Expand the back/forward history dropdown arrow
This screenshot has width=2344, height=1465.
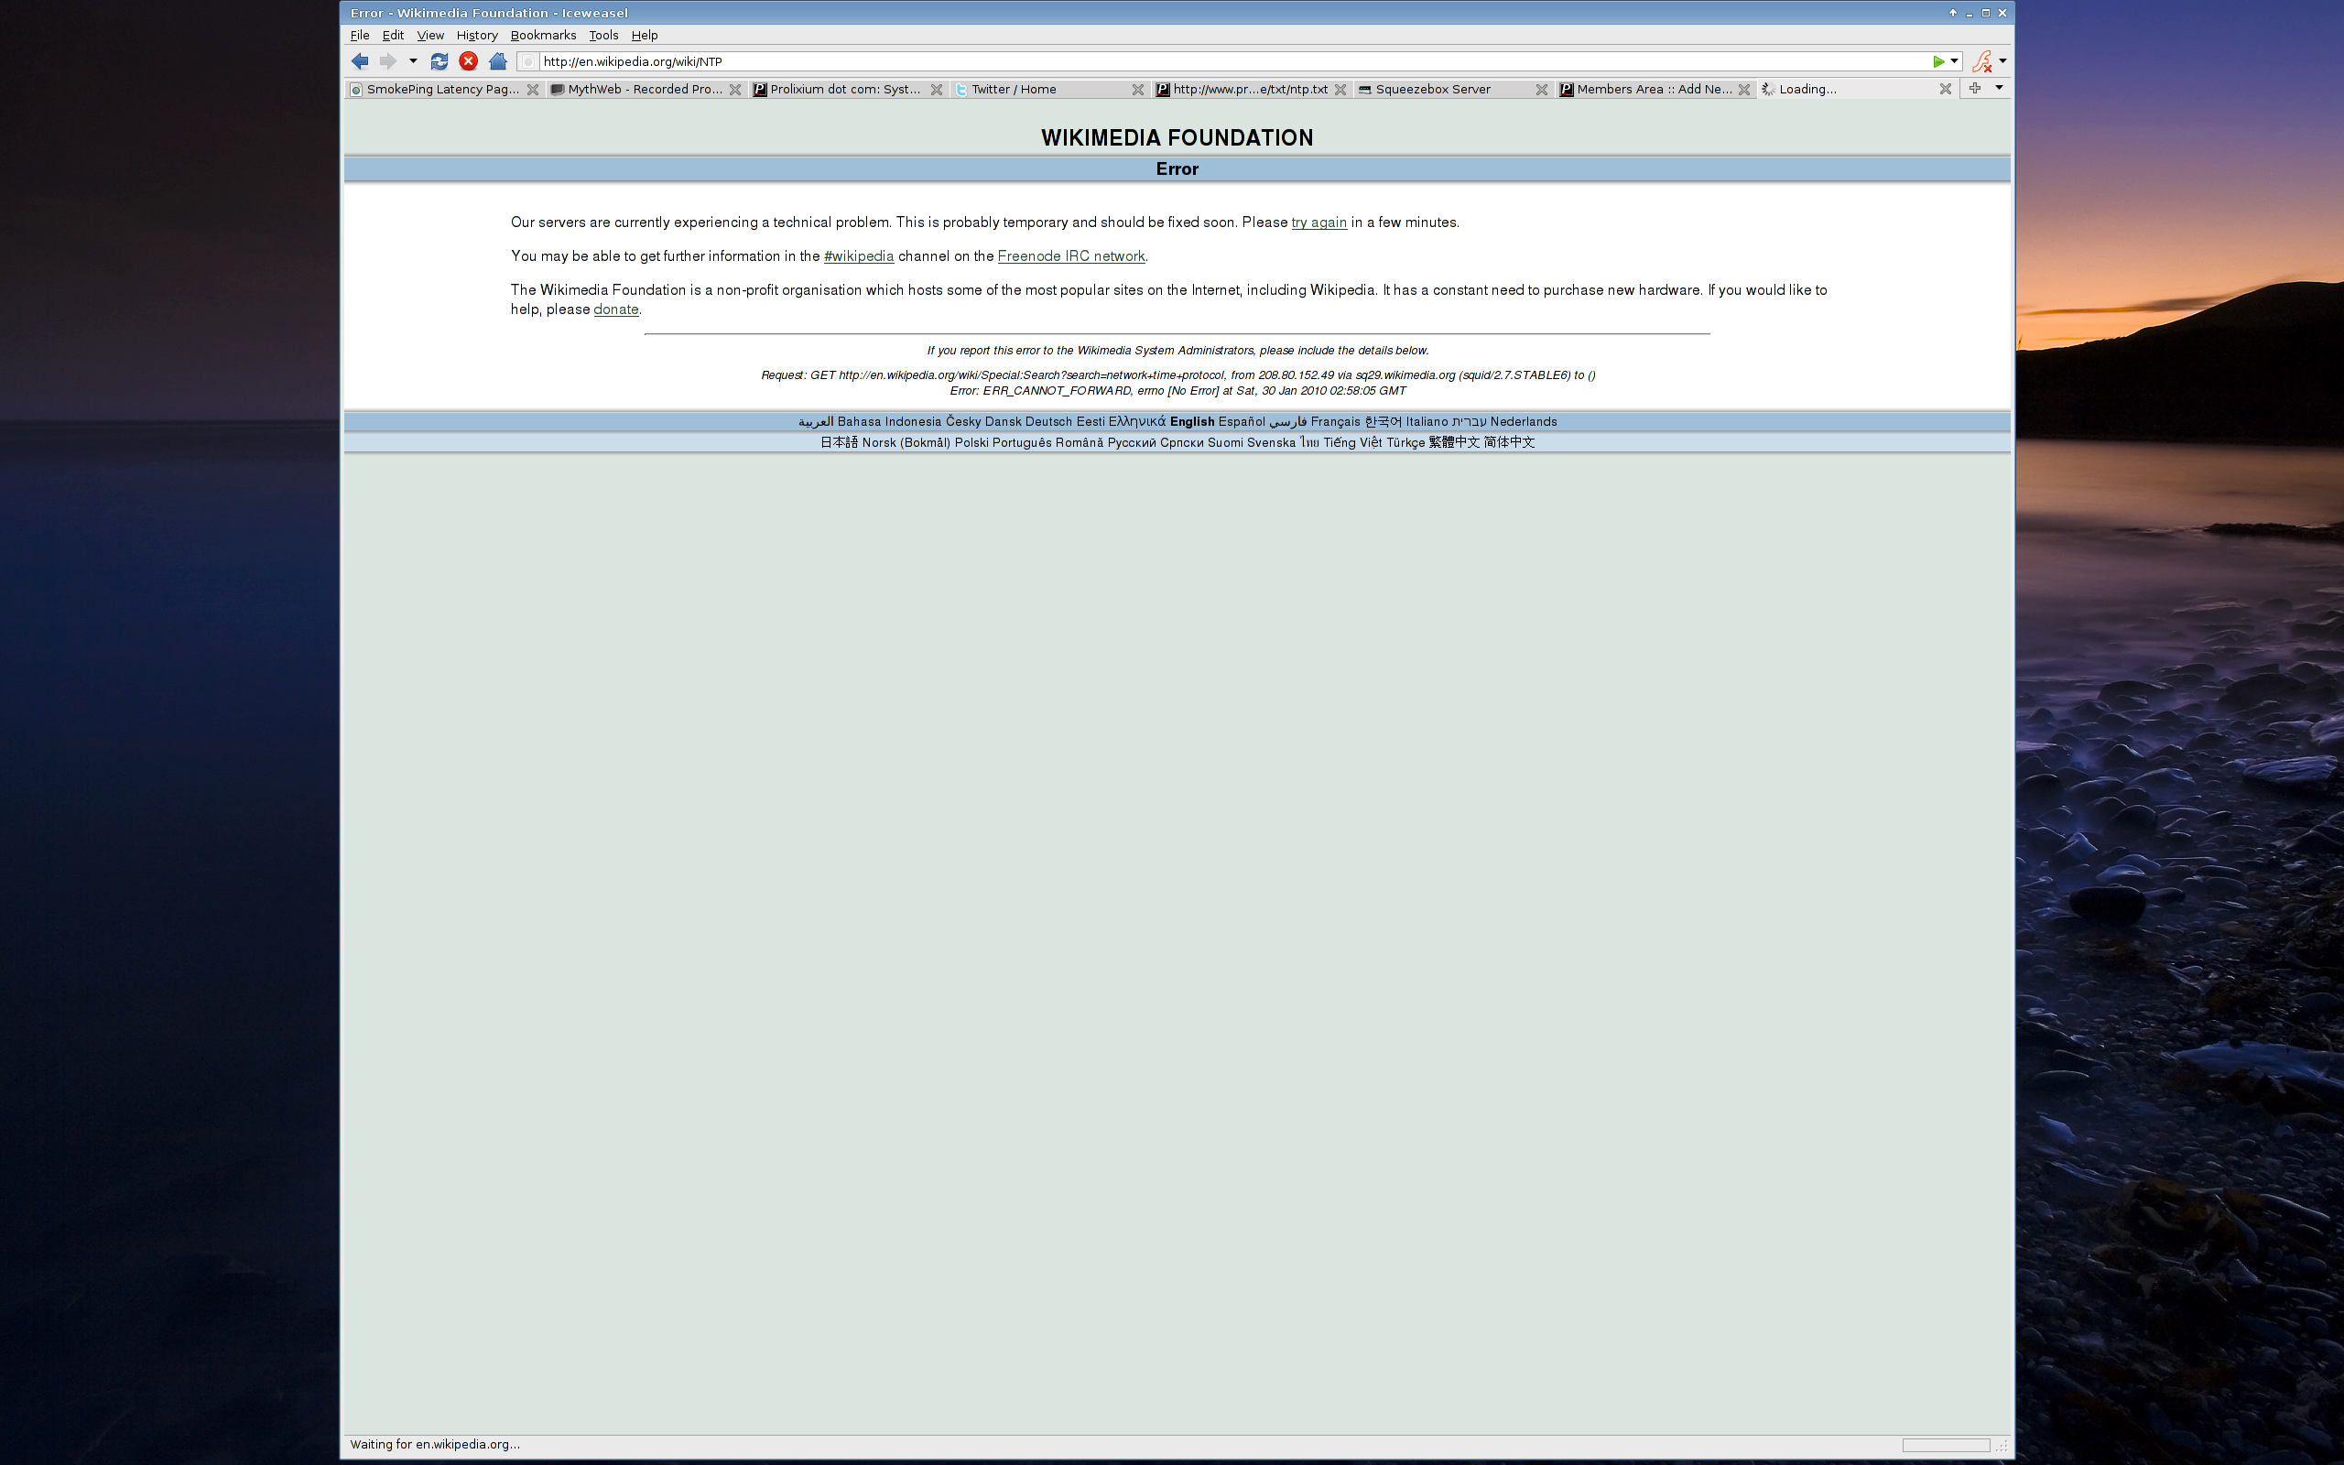413,61
